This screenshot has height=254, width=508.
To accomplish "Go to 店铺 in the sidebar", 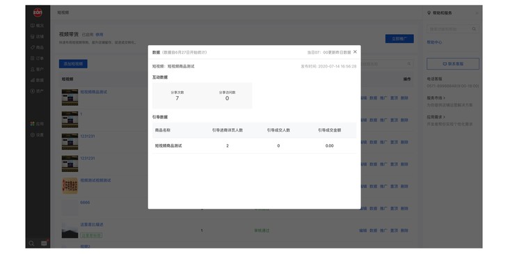I will click(x=33, y=37).
